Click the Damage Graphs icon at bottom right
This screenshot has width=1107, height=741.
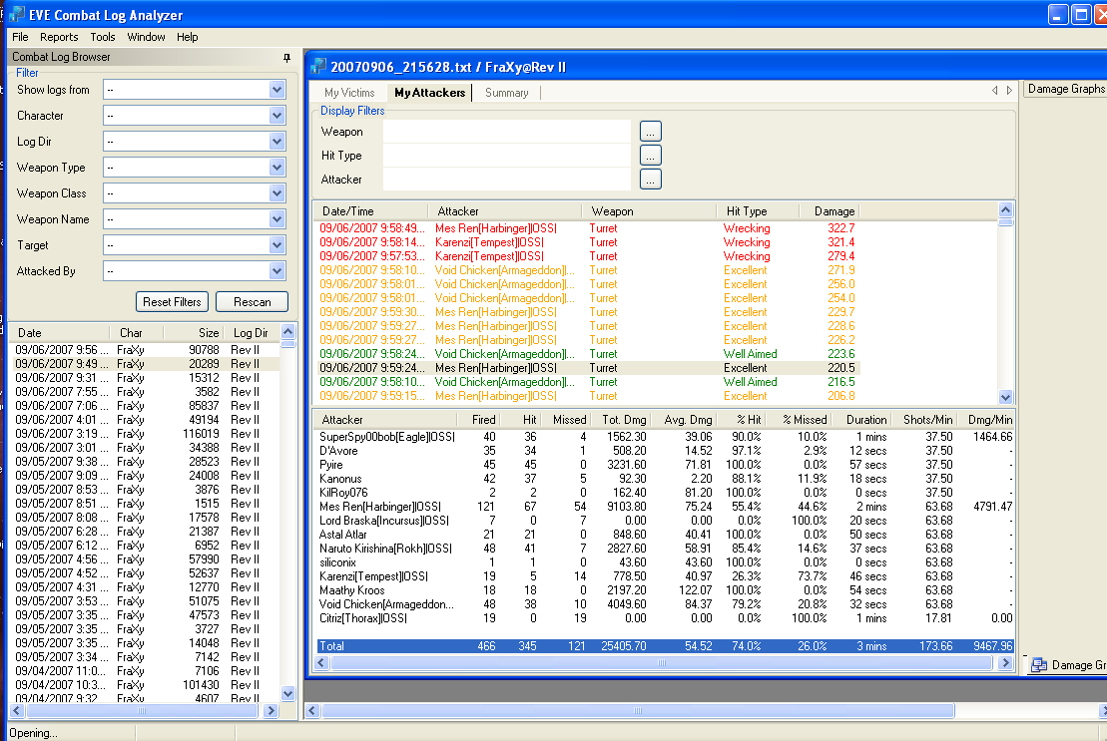(x=1039, y=665)
